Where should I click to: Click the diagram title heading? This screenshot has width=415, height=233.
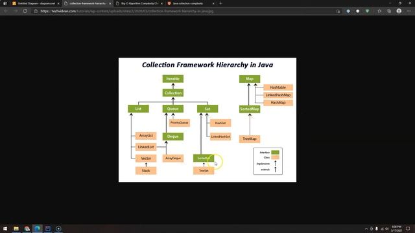[207, 65]
